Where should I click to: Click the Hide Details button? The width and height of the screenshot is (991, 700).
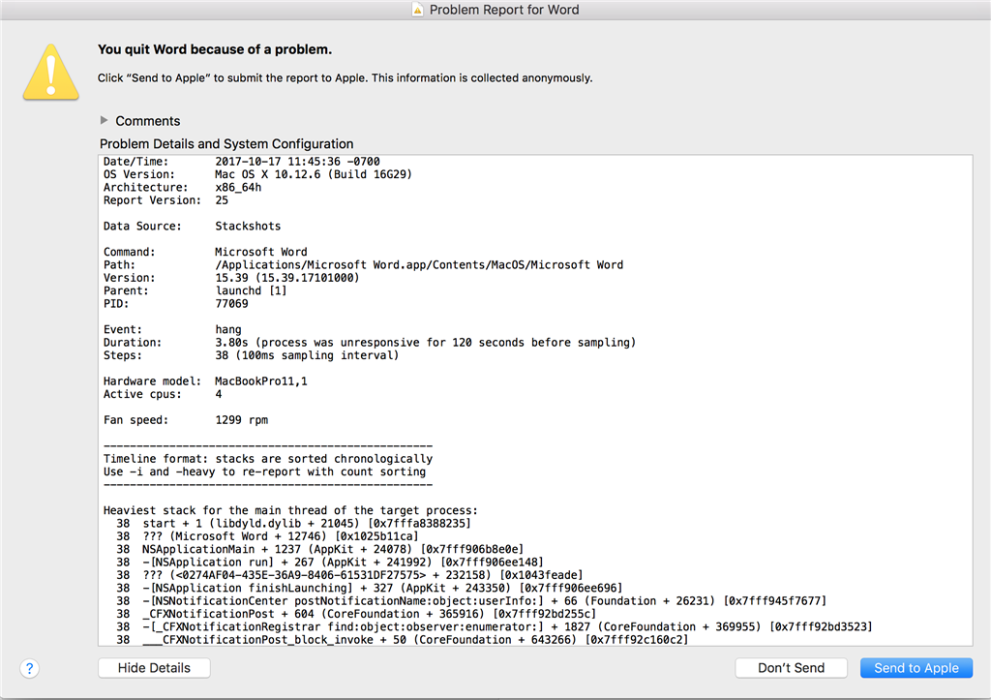(154, 668)
